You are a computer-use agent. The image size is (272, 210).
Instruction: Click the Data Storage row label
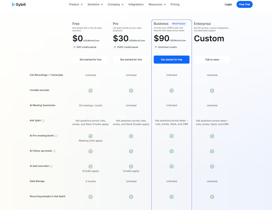pyautogui.click(x=37, y=181)
